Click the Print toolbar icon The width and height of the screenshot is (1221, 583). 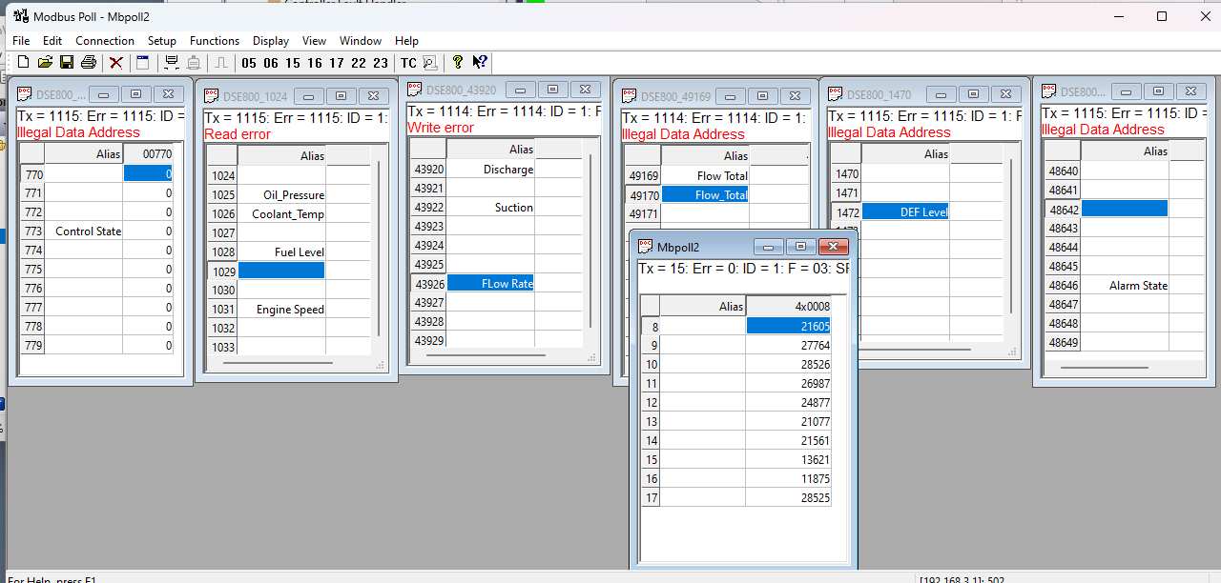tap(89, 63)
